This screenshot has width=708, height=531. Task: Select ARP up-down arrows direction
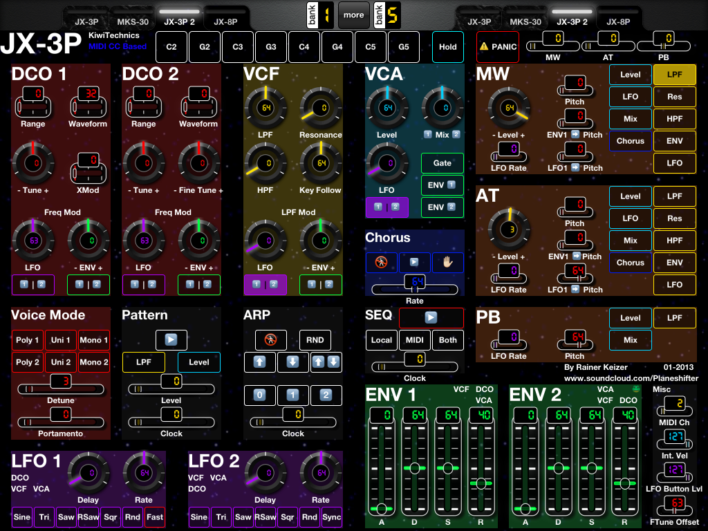326,362
